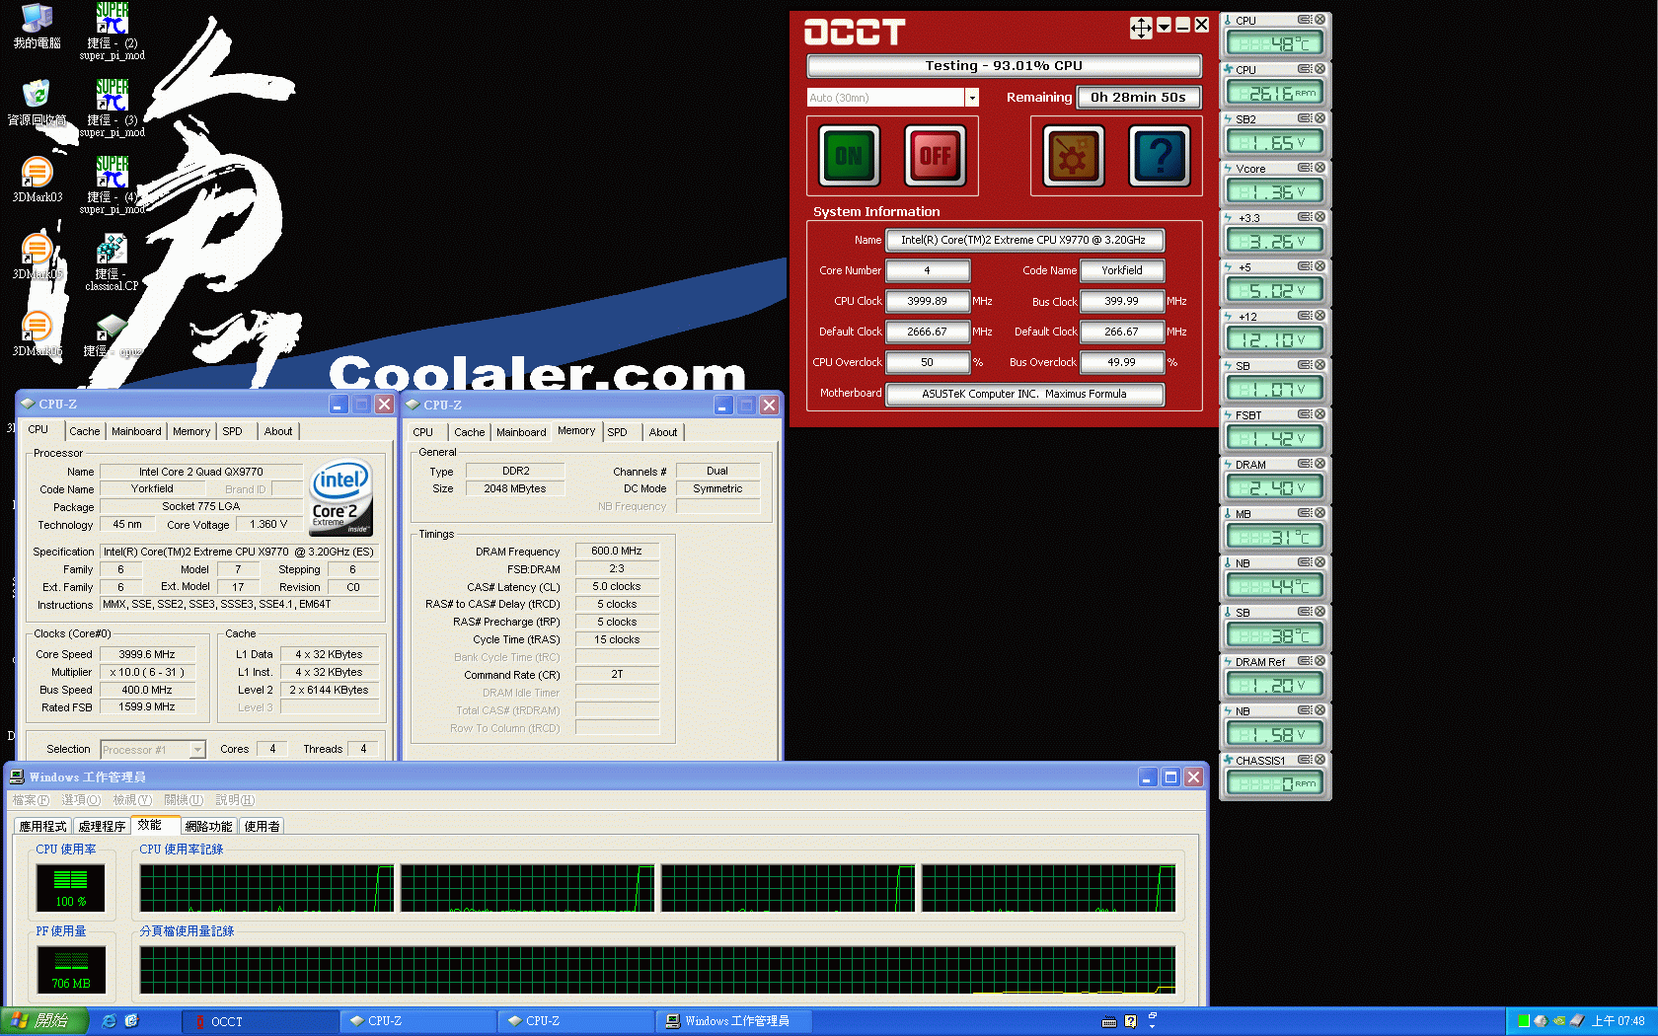This screenshot has width=1658, height=1036.
Task: Launch the 3DMark03 desktop shortcut
Action: [37, 180]
